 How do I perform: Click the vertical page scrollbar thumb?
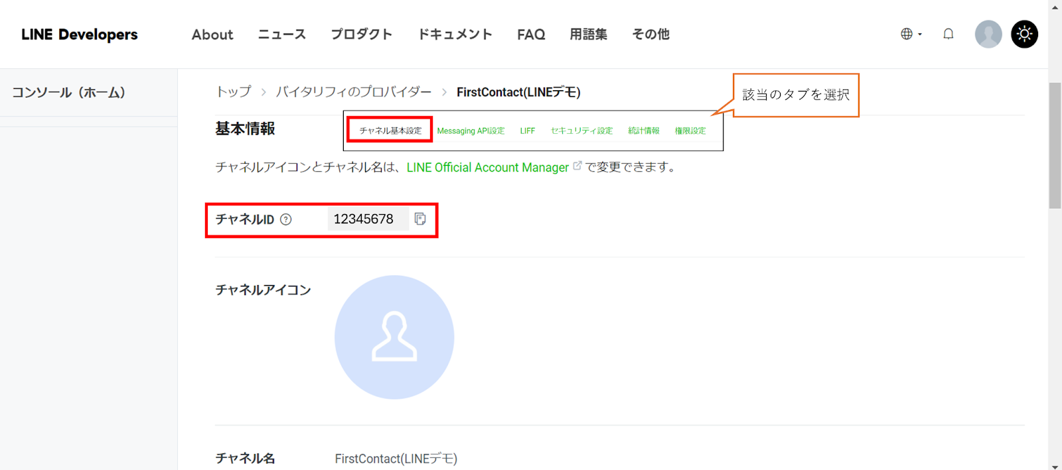(x=1055, y=146)
